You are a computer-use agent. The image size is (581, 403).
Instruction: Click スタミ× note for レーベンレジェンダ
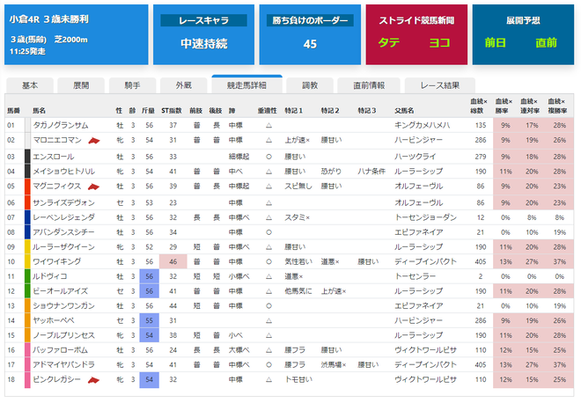coord(298,217)
